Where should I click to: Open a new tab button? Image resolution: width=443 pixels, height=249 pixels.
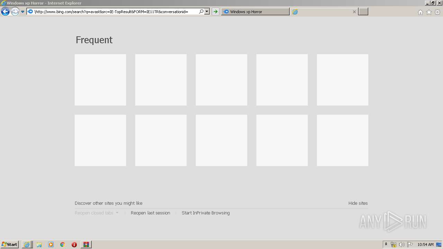[363, 12]
